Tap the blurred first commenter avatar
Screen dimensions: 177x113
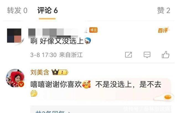pos(14,36)
